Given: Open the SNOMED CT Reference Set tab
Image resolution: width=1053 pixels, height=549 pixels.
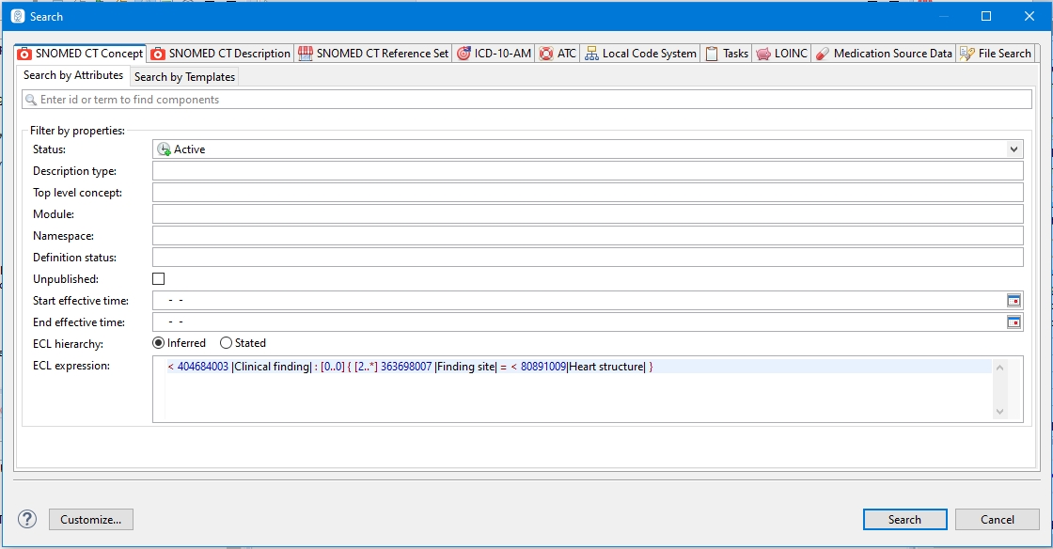Looking at the screenshot, I should coord(373,54).
